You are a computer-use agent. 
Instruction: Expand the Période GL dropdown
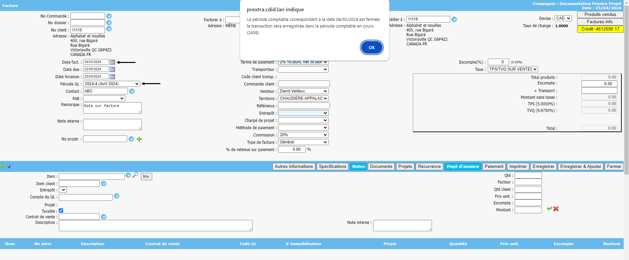[111, 84]
